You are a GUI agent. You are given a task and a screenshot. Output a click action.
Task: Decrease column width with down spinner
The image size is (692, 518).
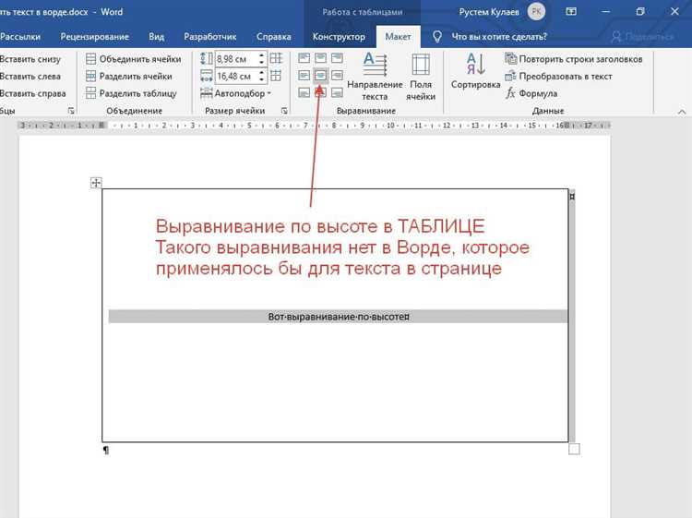coord(262,79)
